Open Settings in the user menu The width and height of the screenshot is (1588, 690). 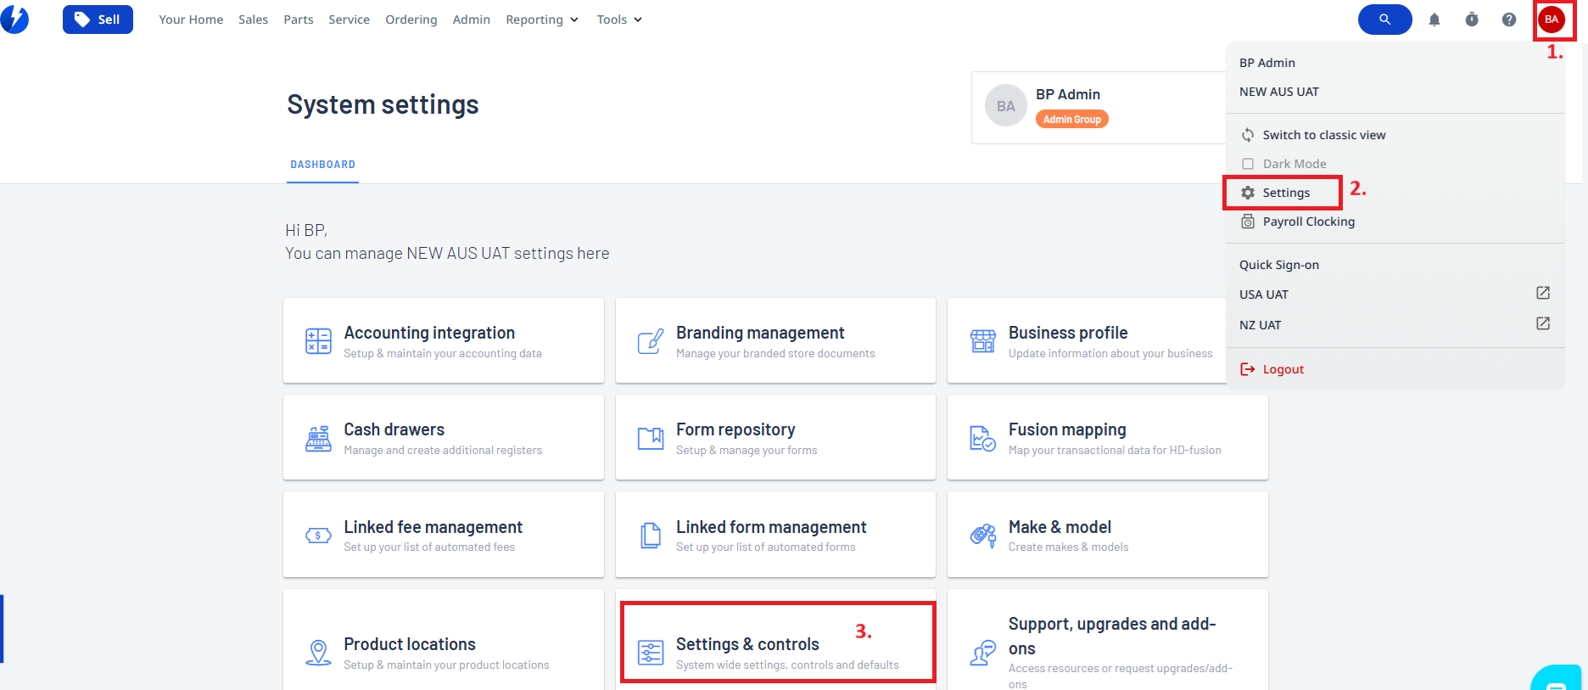point(1285,193)
